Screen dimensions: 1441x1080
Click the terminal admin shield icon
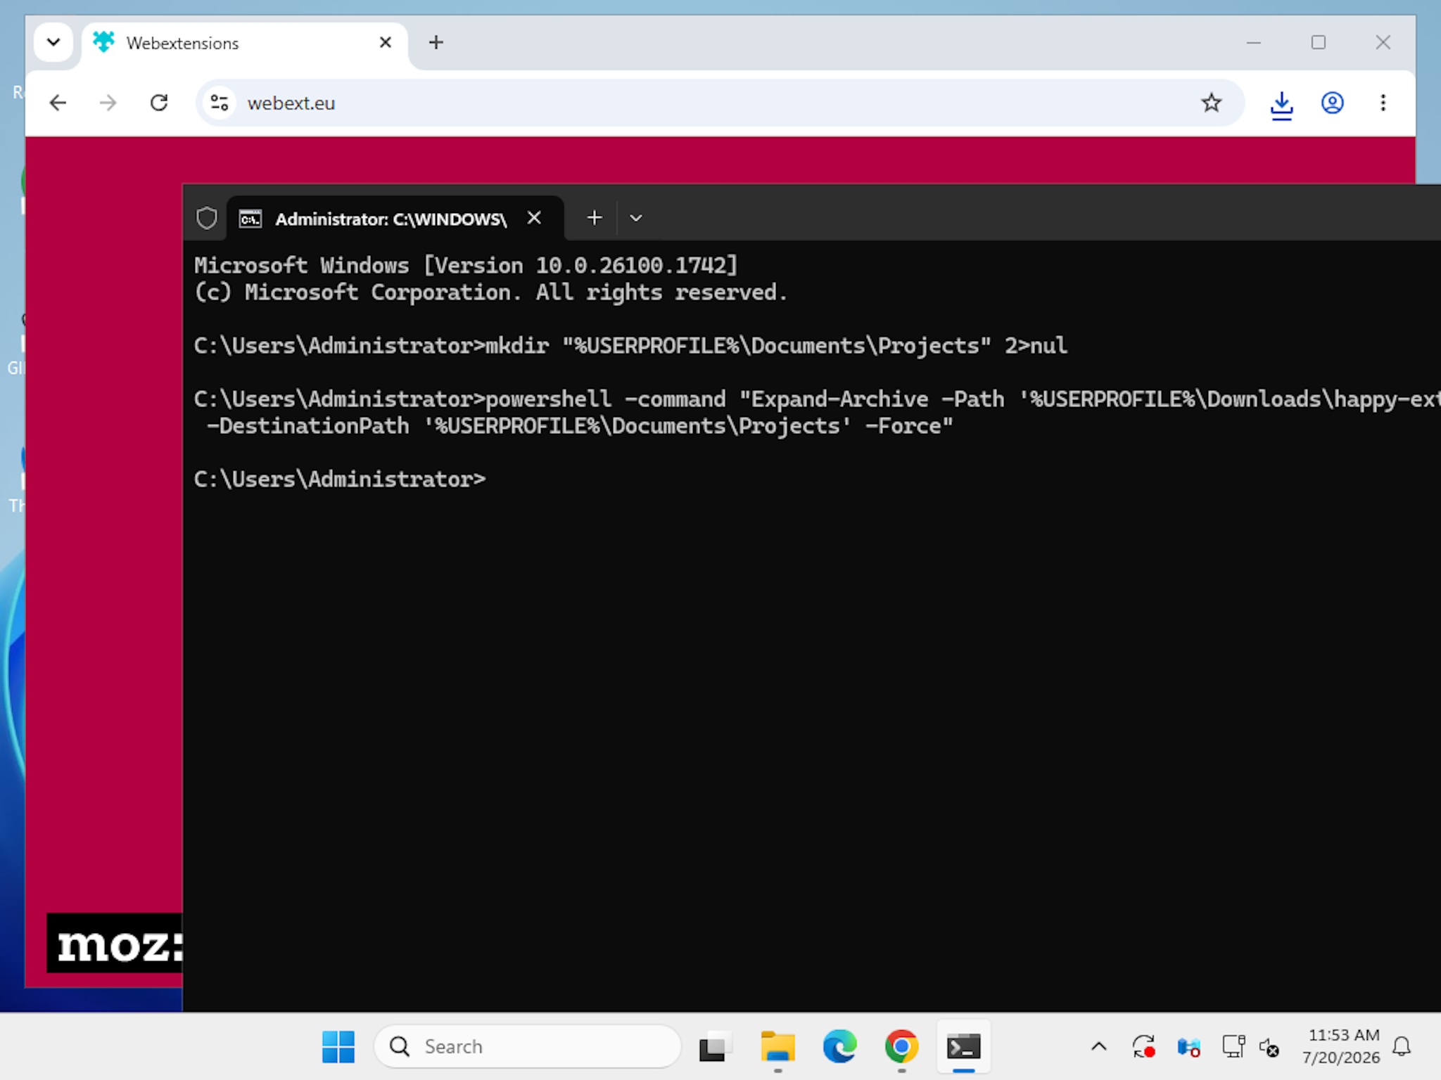coord(207,218)
